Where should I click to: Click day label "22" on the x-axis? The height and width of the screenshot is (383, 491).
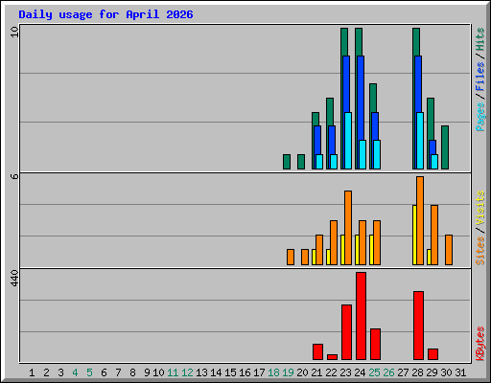[x=331, y=372]
